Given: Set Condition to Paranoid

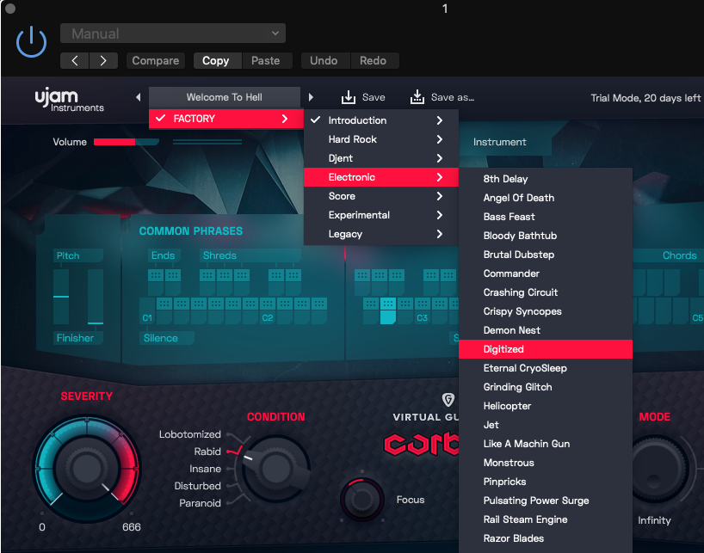Looking at the screenshot, I should (200, 503).
